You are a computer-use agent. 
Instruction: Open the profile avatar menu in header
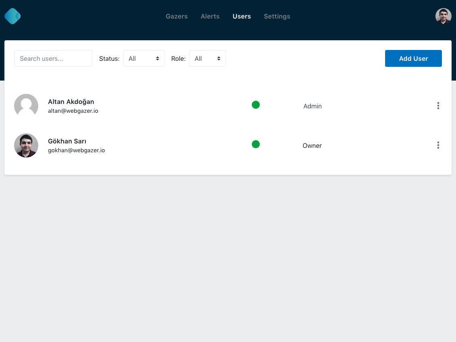(443, 16)
